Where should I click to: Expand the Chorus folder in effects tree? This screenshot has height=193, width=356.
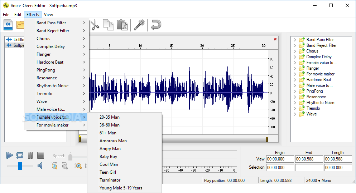(295, 51)
